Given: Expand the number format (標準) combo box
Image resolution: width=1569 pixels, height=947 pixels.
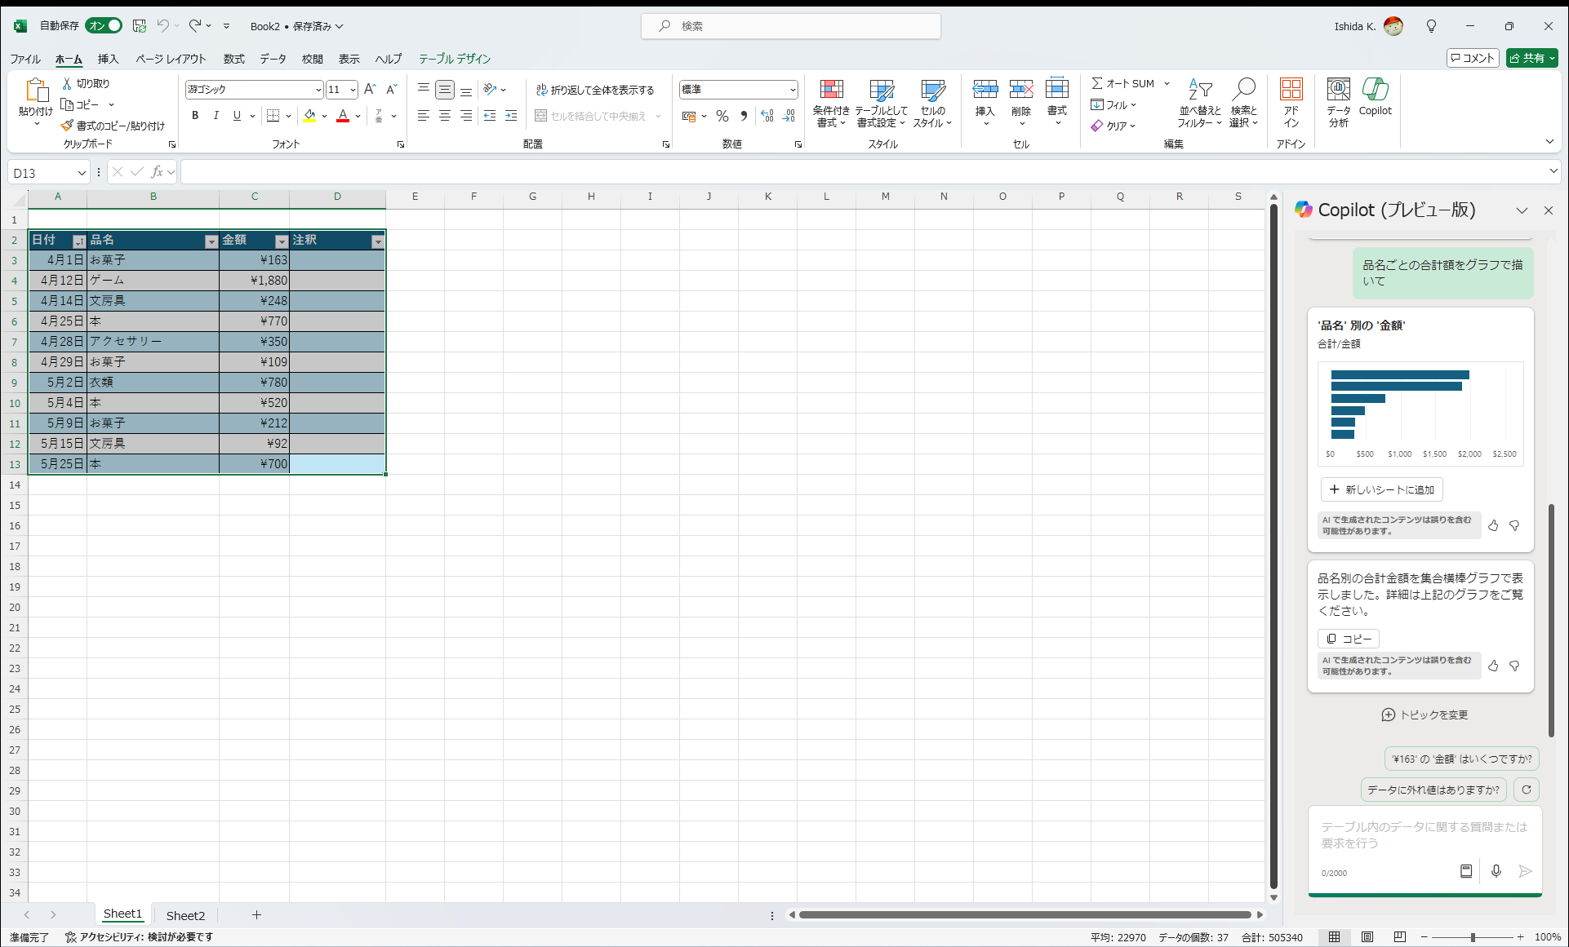Looking at the screenshot, I should (792, 90).
